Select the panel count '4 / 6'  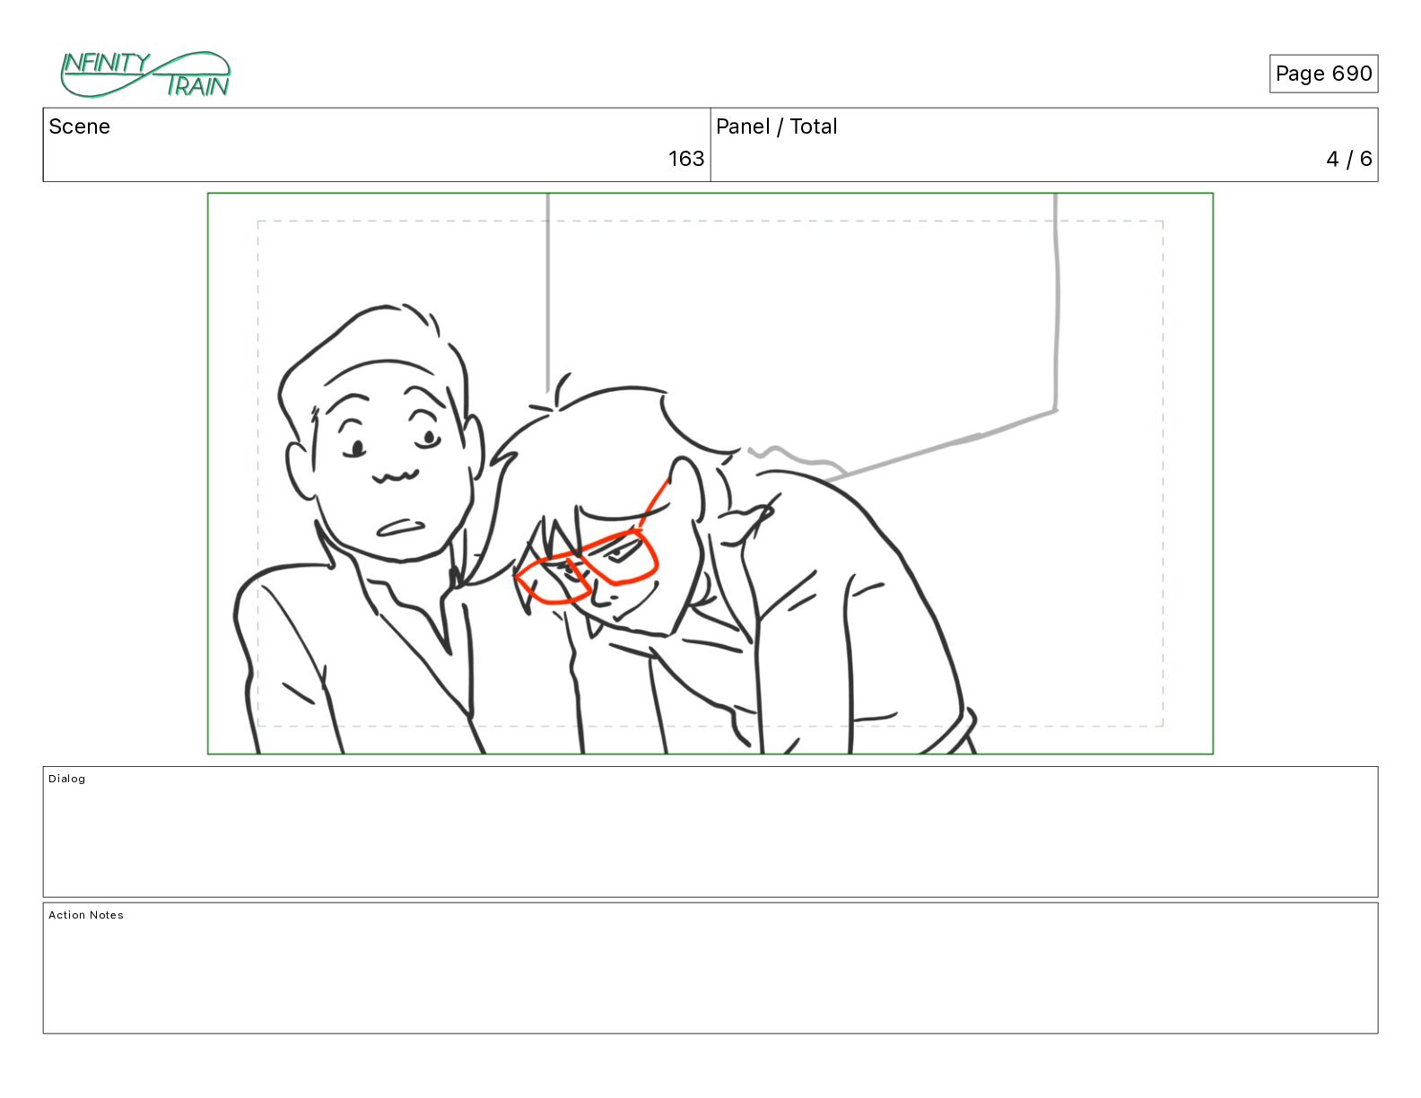tap(1349, 159)
